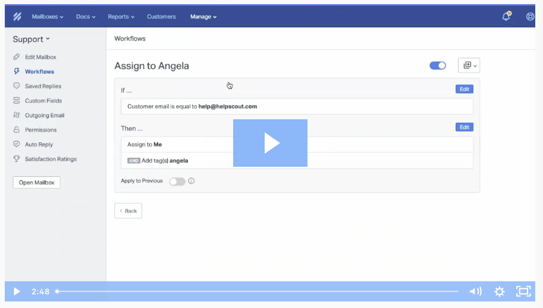Go Back to the workflows list

[x=128, y=211]
